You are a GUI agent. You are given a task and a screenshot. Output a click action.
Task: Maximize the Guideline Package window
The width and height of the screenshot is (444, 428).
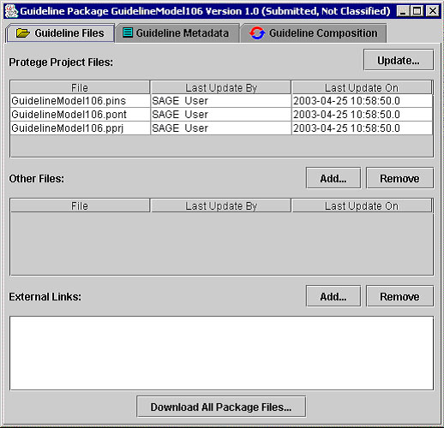coord(417,11)
